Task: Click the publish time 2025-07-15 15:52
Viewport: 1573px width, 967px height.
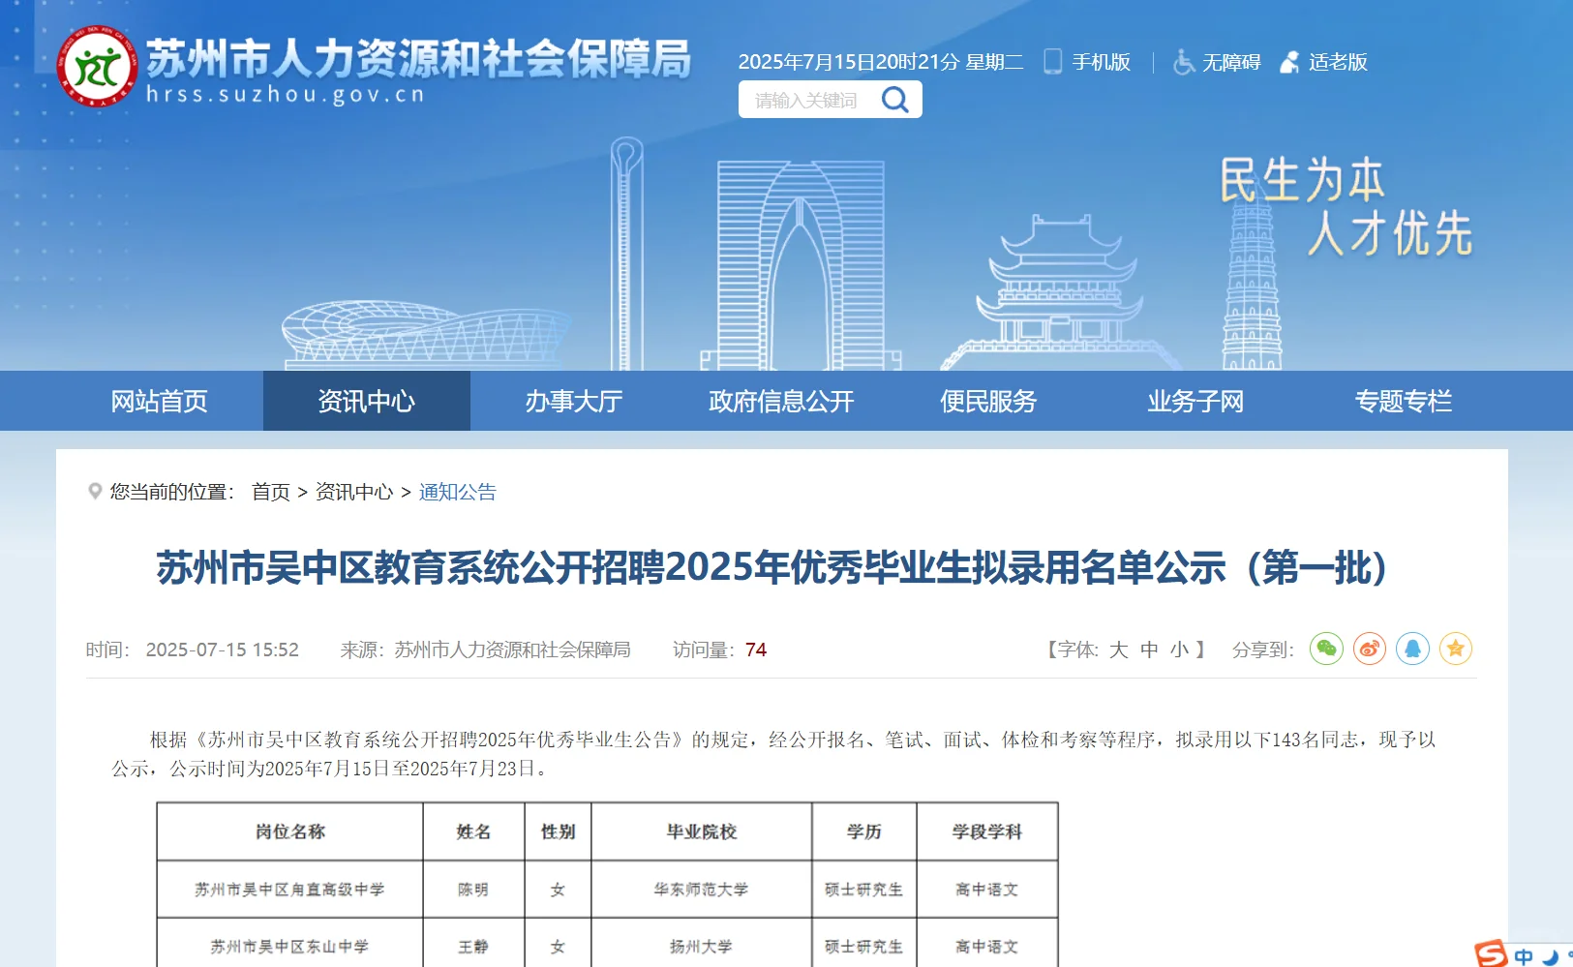Action: [x=223, y=650]
